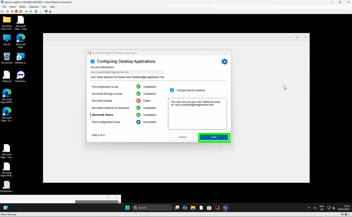Open the Elon Musk Test folder icon
The image size is (352, 217).
coord(7,23)
